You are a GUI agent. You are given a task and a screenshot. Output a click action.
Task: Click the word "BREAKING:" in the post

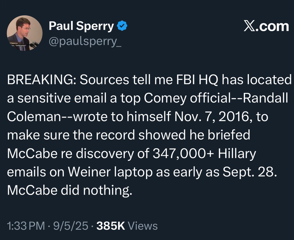(41, 79)
